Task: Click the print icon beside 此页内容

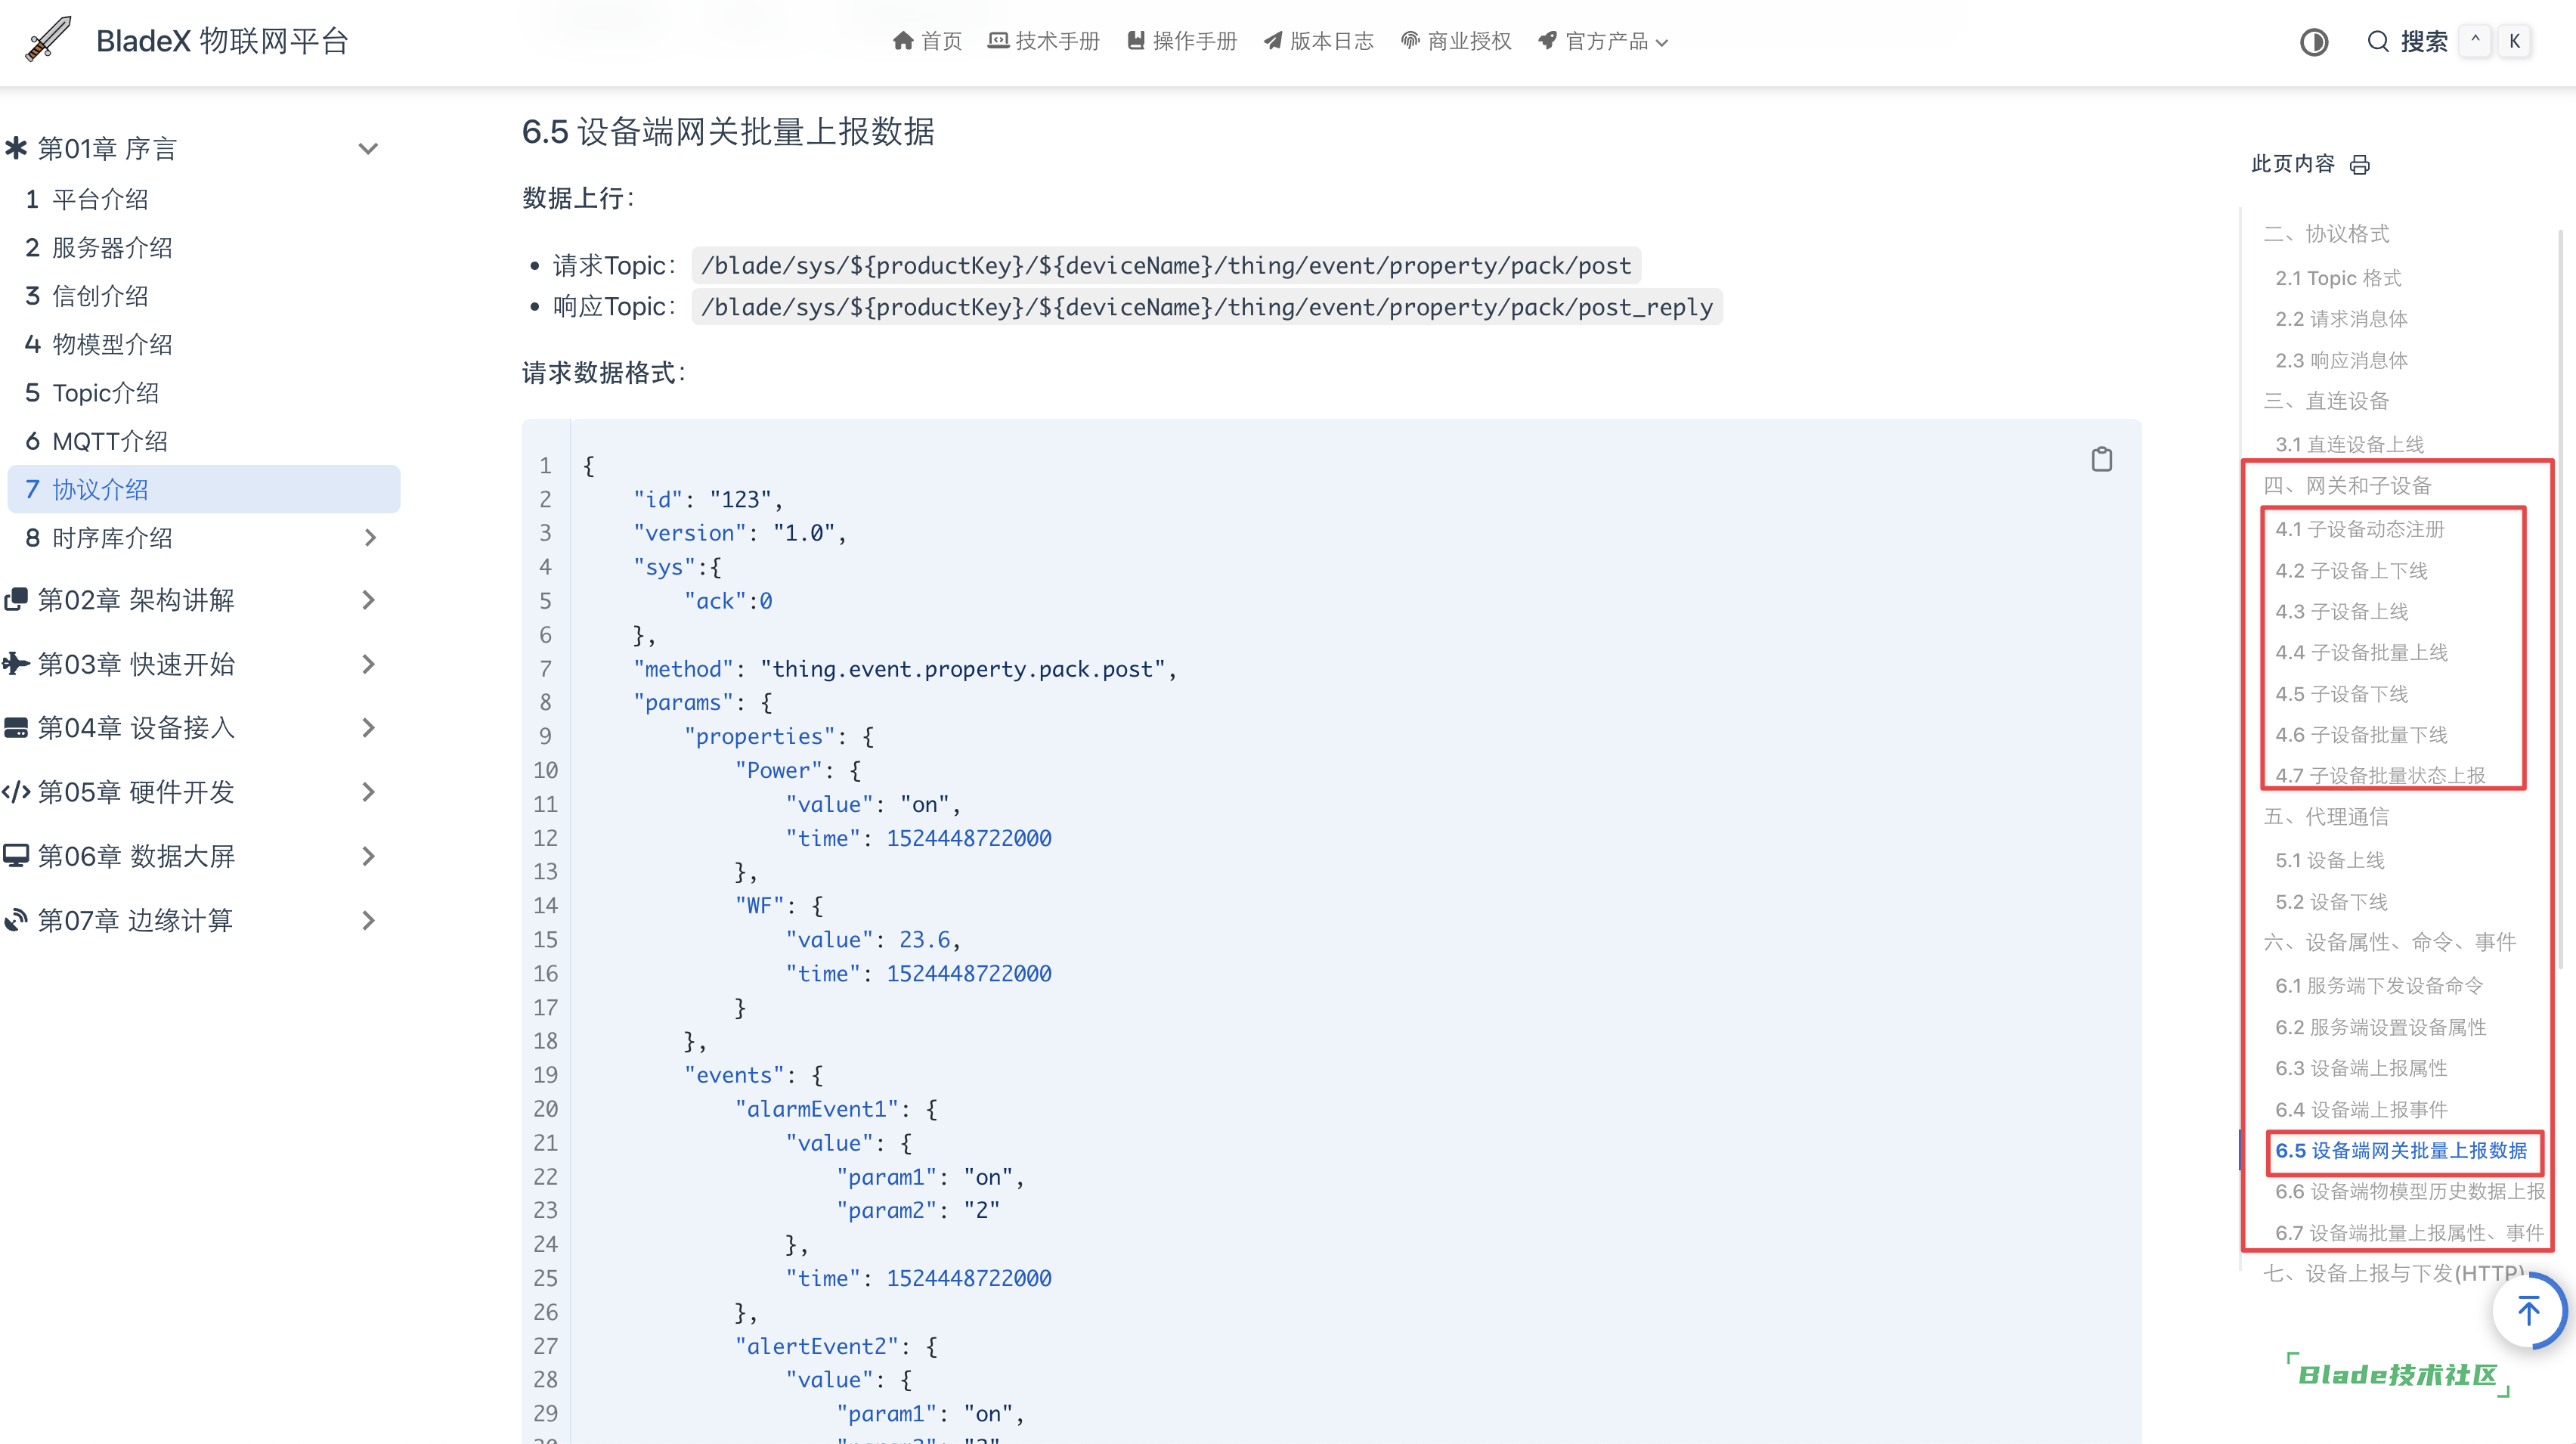Action: coord(2359,165)
